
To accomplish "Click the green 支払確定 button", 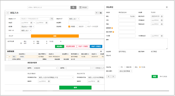I will (x=59, y=46).
